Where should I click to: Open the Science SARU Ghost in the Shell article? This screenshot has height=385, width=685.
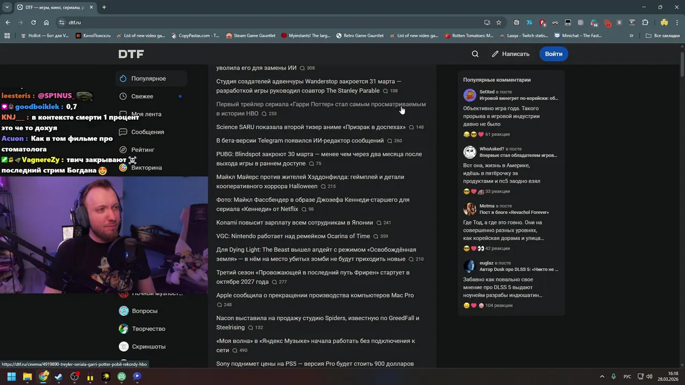(x=311, y=127)
